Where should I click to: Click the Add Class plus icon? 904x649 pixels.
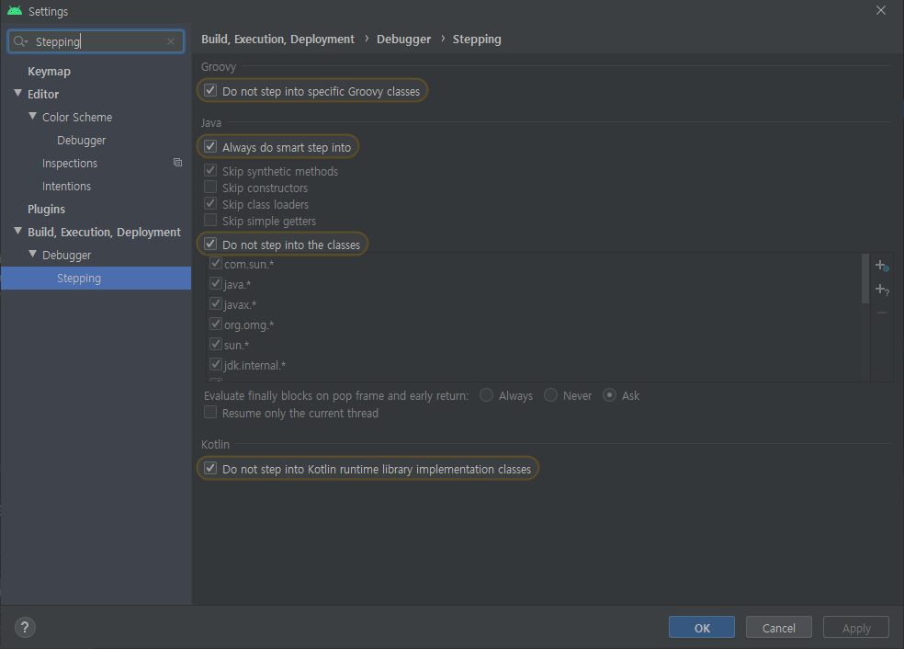pos(882,266)
